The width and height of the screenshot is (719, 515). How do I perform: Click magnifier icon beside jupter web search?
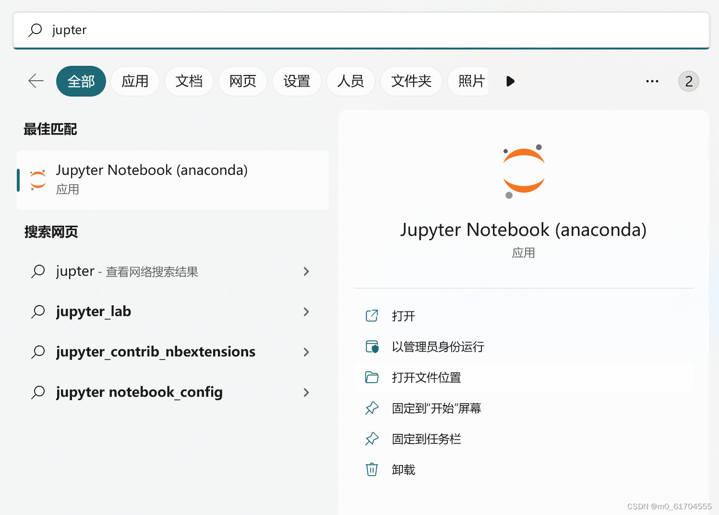click(38, 271)
